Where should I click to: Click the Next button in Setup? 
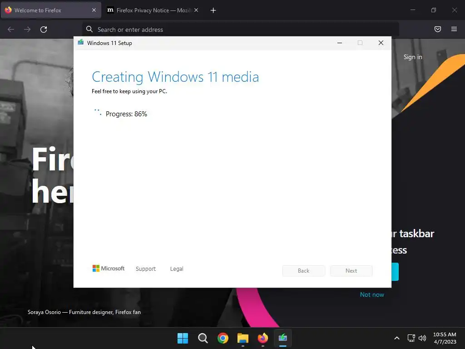pyautogui.click(x=351, y=271)
